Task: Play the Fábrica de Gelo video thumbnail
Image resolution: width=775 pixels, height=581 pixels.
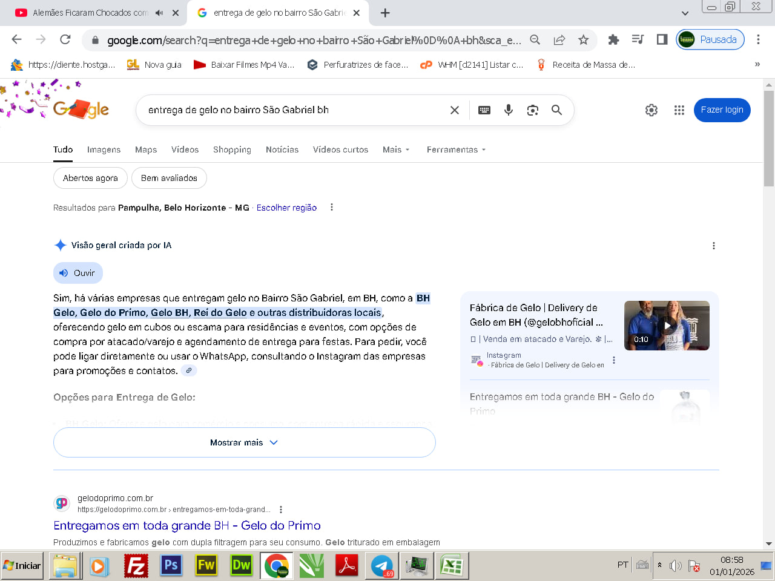Action: [667, 326]
